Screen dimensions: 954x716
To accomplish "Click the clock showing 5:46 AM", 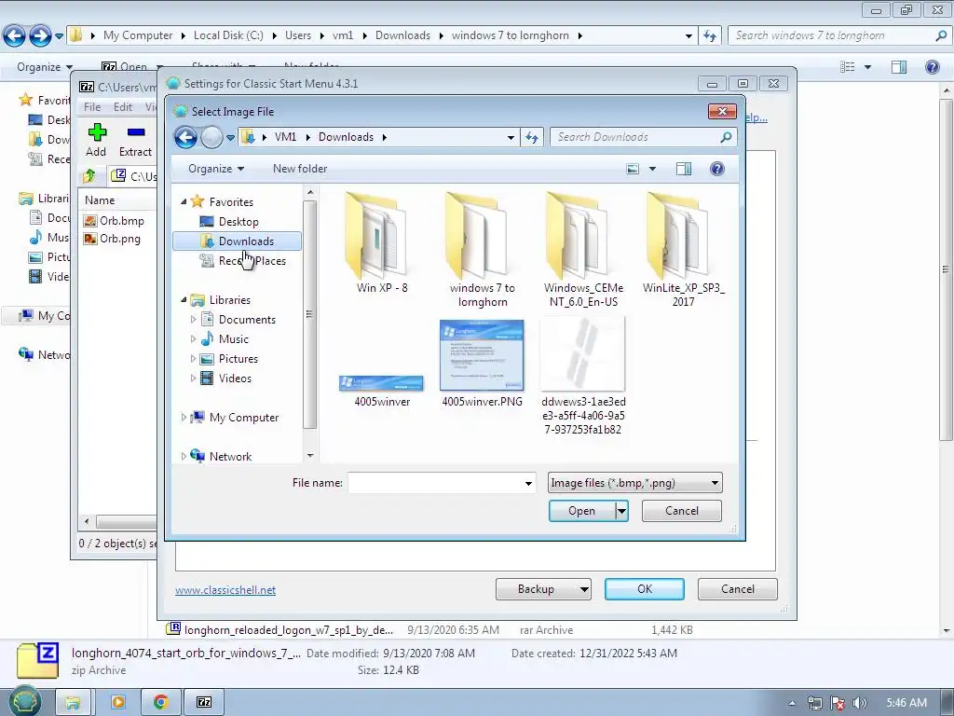I will coord(906,703).
